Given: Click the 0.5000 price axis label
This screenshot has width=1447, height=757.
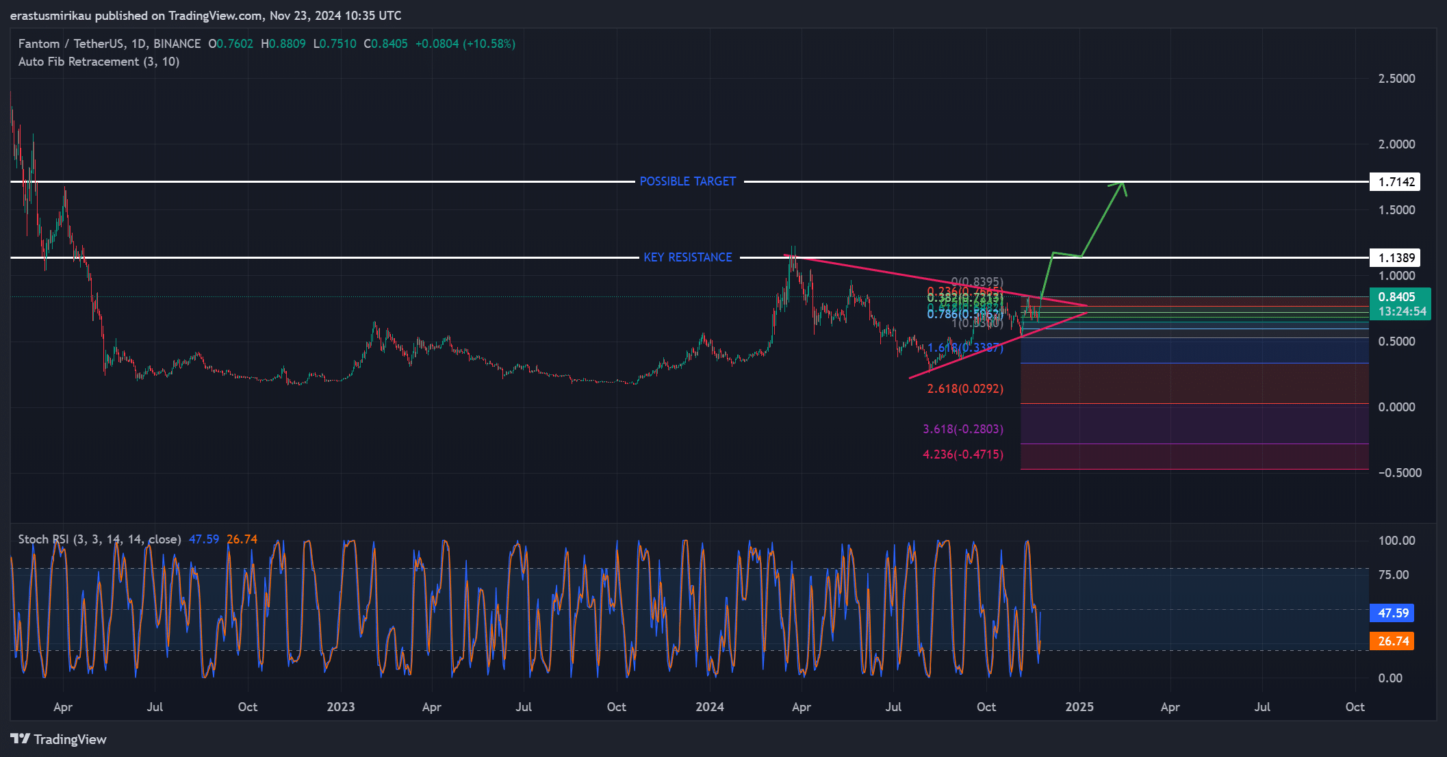Looking at the screenshot, I should pos(1396,342).
